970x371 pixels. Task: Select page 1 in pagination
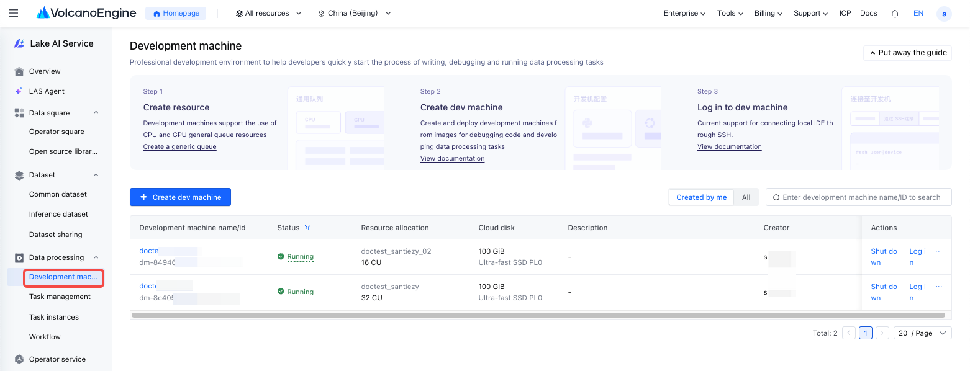pos(866,333)
